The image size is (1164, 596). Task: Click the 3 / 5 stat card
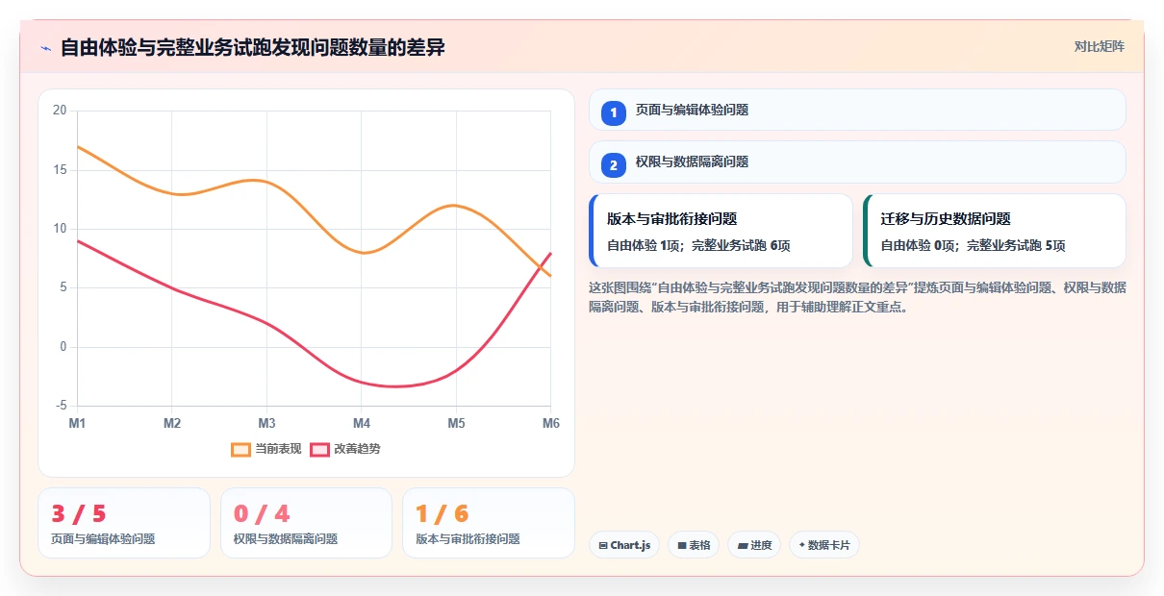pos(124,523)
